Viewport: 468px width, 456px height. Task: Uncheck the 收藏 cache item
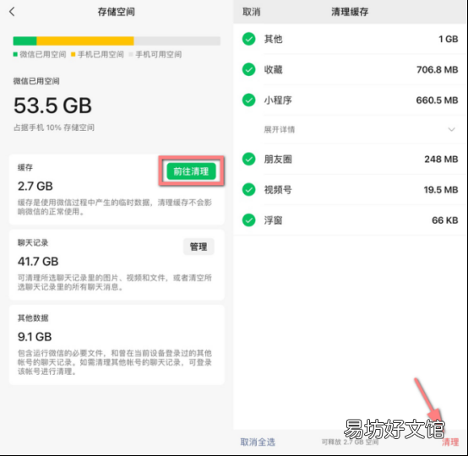(x=248, y=69)
